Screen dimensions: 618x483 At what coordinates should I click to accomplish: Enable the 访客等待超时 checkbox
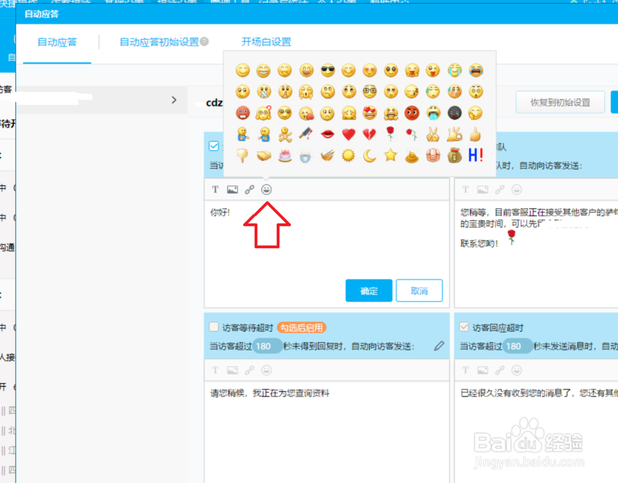[213, 327]
